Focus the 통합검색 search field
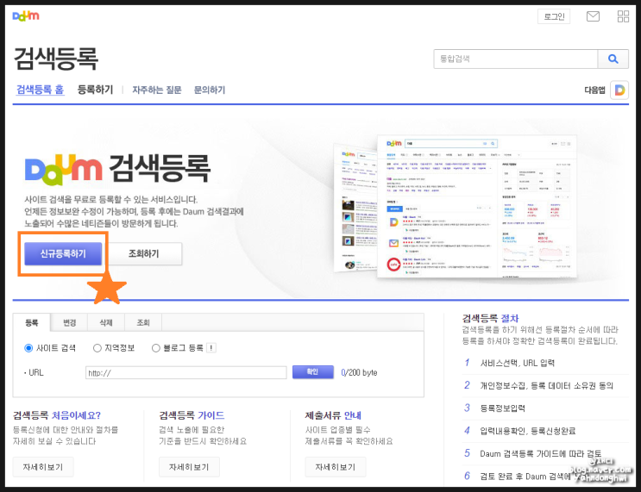The image size is (641, 492). click(x=516, y=59)
